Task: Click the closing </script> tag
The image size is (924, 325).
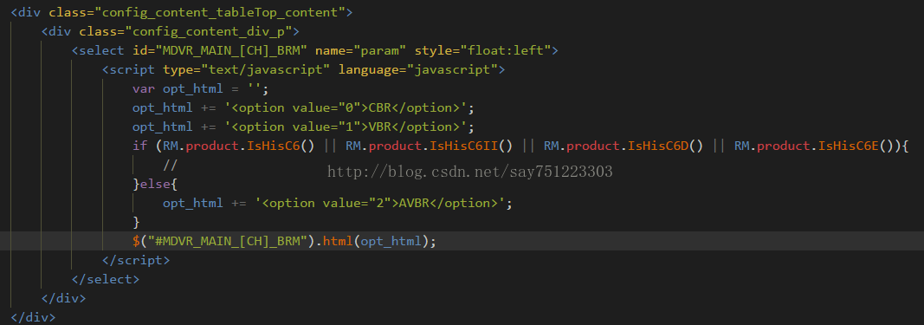Action: click(x=136, y=259)
